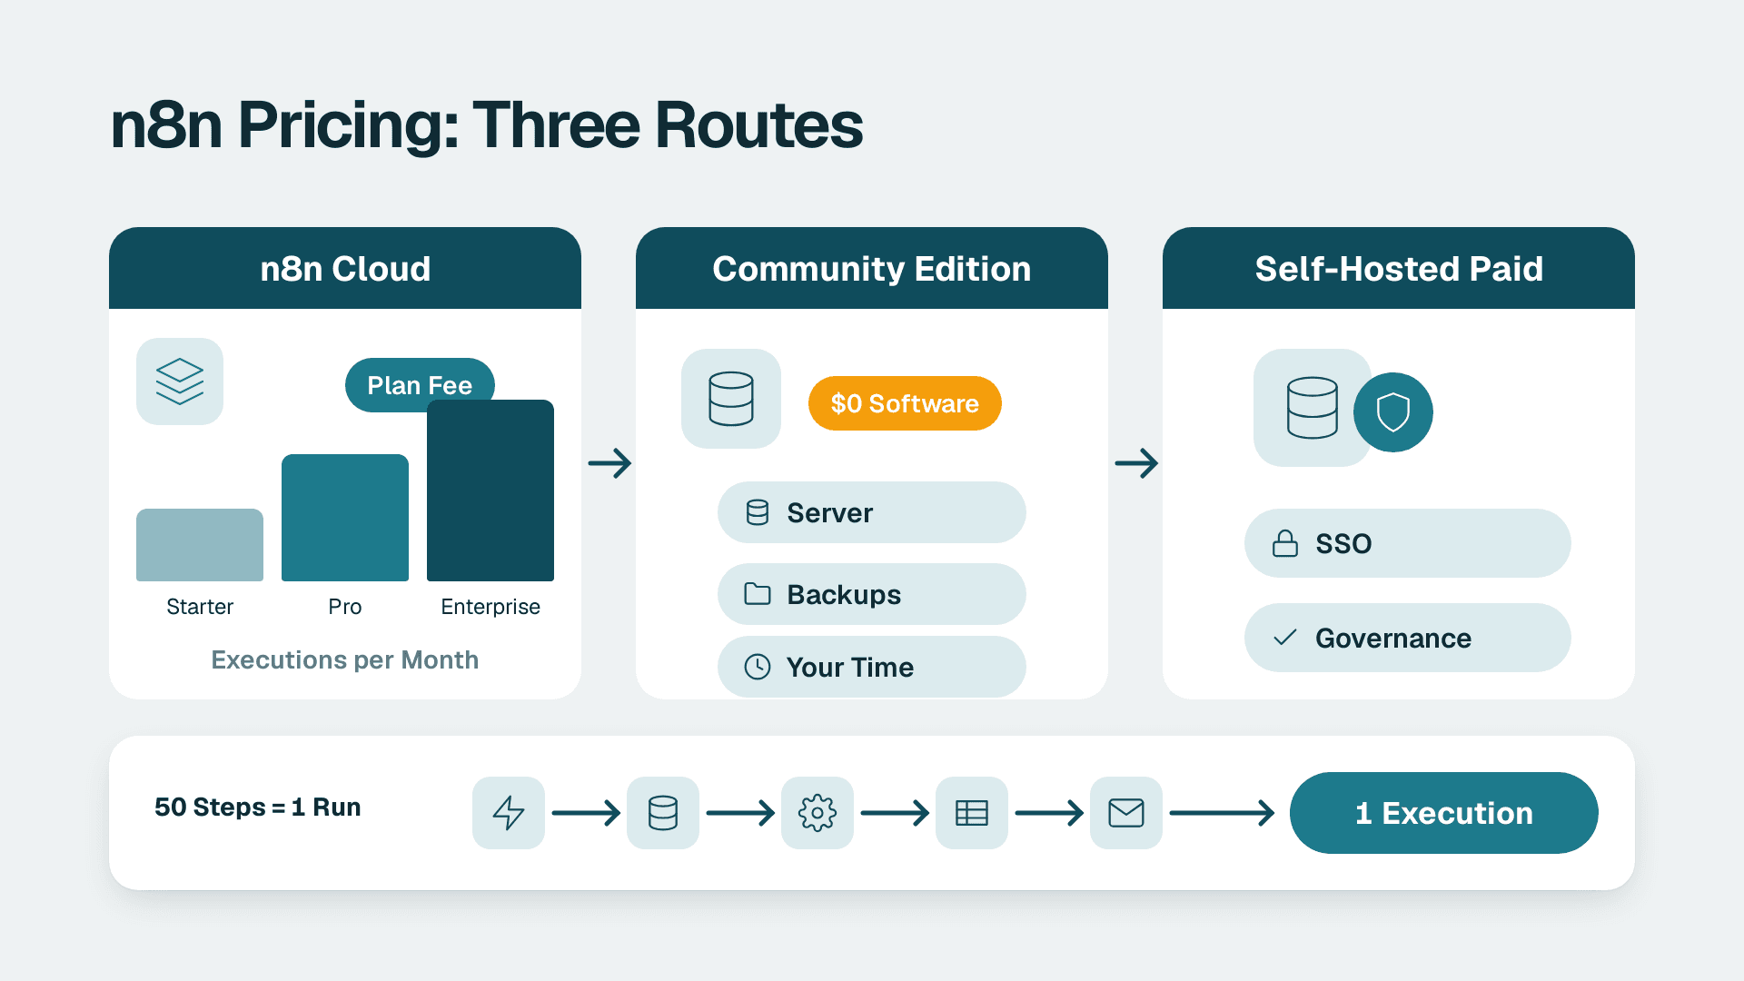Image resolution: width=1744 pixels, height=981 pixels.
Task: Select the Plan Fee badge
Action: pyautogui.click(x=420, y=385)
